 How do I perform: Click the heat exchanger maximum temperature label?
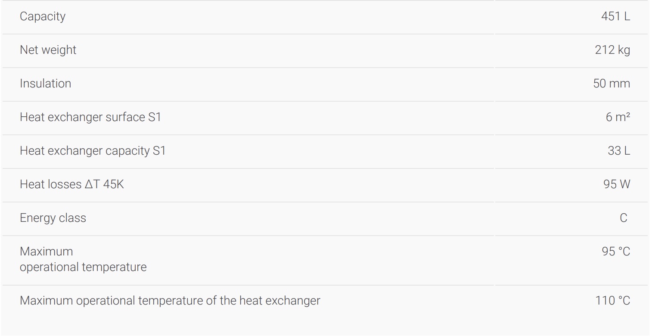pyautogui.click(x=170, y=301)
